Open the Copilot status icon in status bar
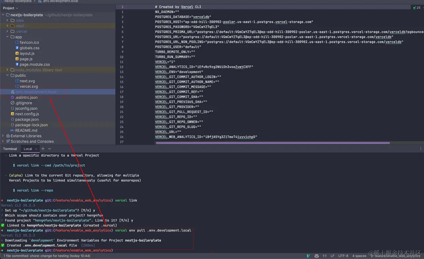The height and width of the screenshot is (259, 424). click(317, 256)
